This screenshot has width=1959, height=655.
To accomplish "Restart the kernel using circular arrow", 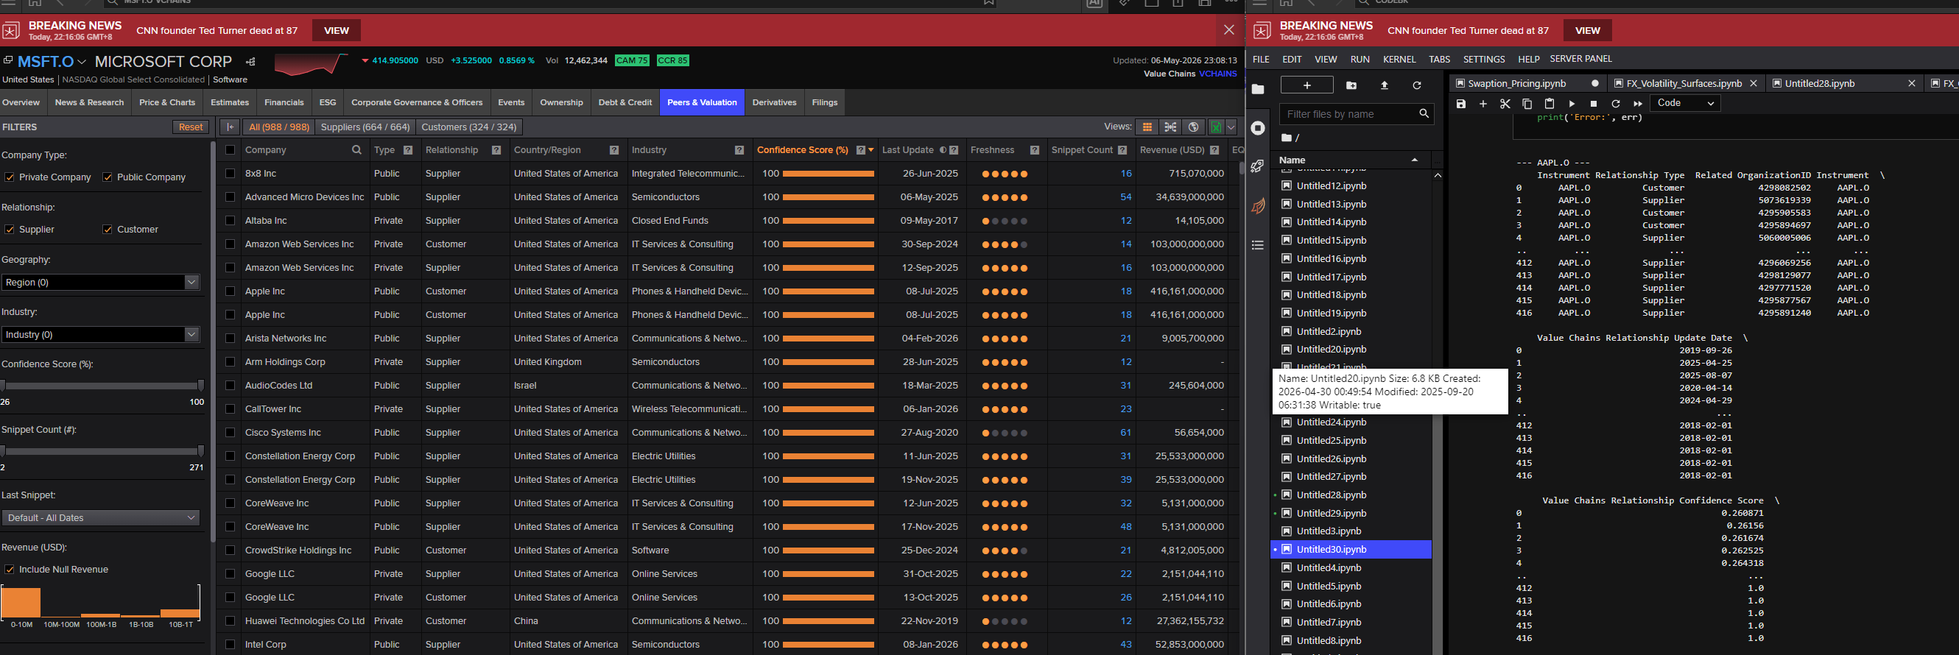I will 1616,103.
